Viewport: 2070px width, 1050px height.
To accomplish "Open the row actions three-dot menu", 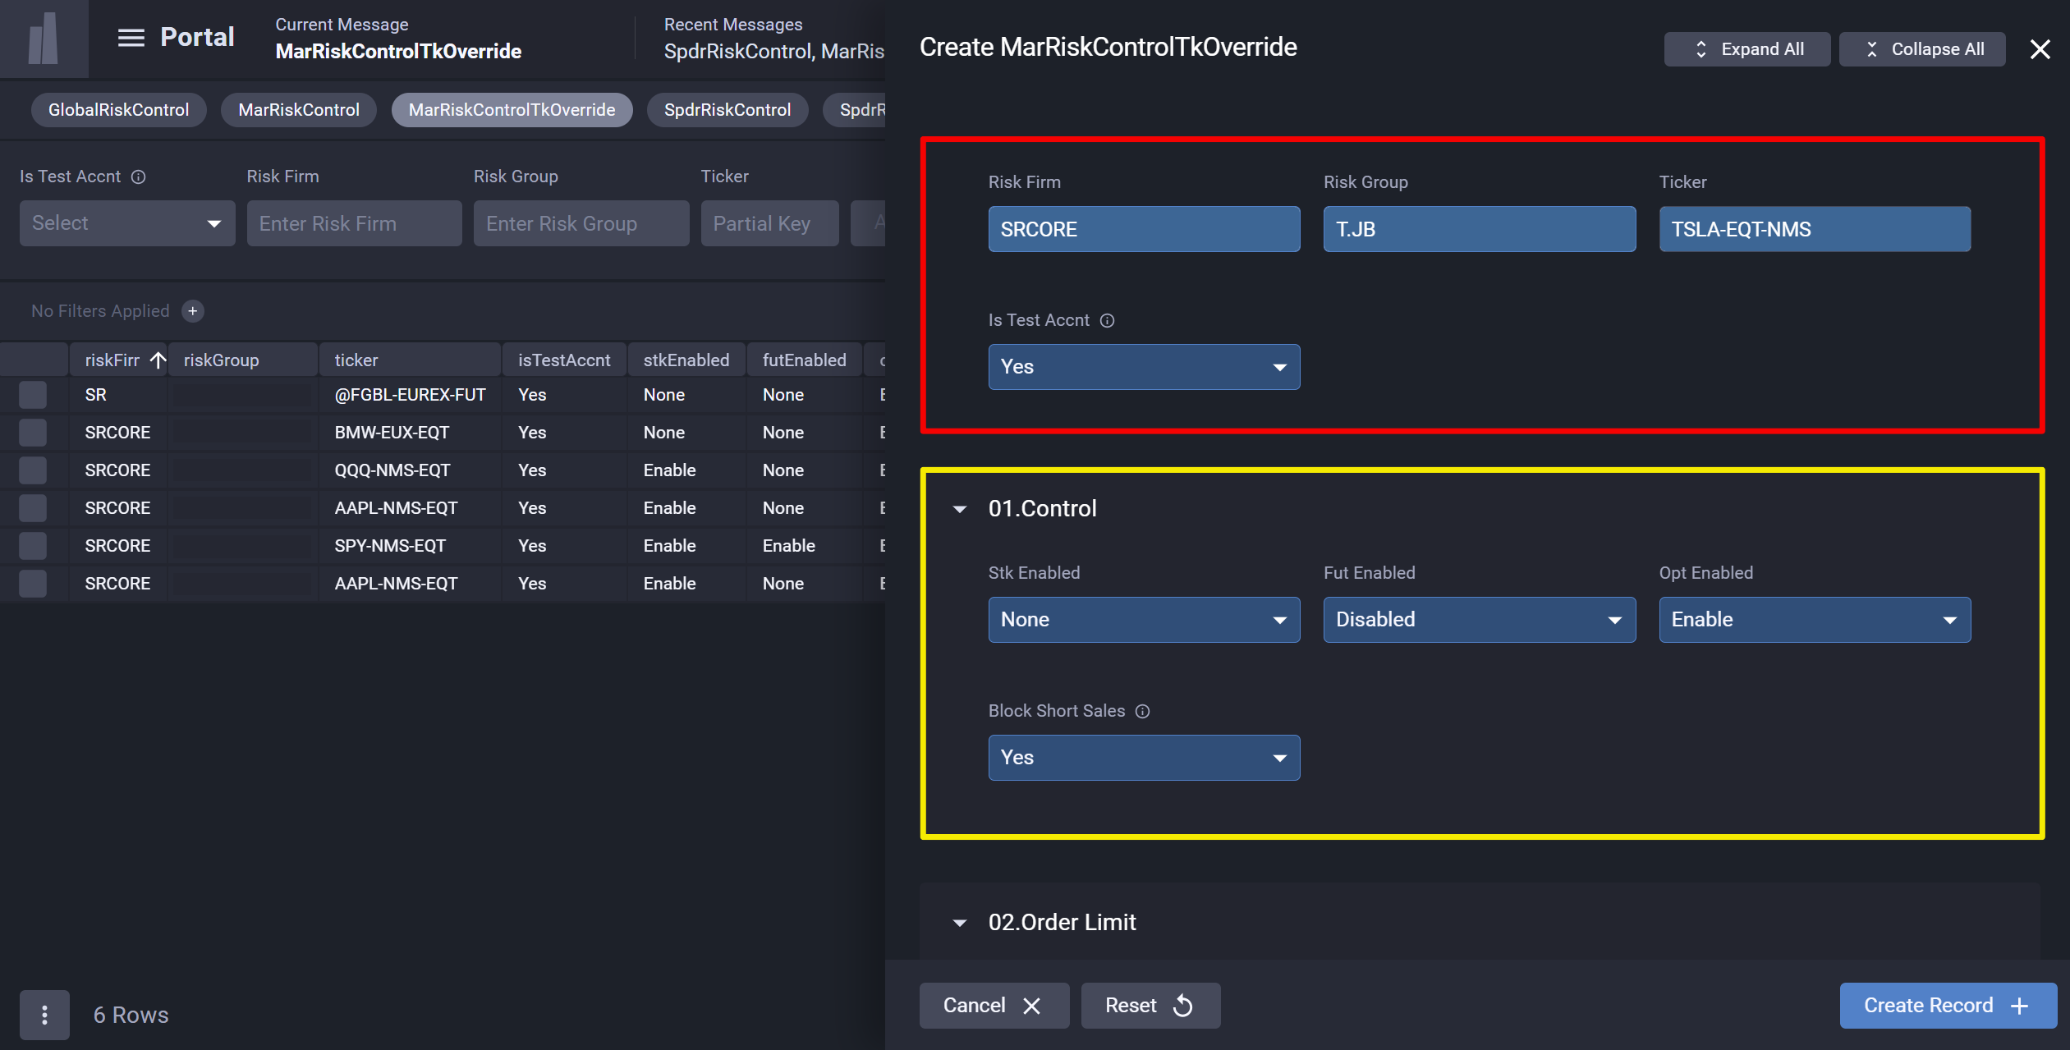I will point(44,1015).
